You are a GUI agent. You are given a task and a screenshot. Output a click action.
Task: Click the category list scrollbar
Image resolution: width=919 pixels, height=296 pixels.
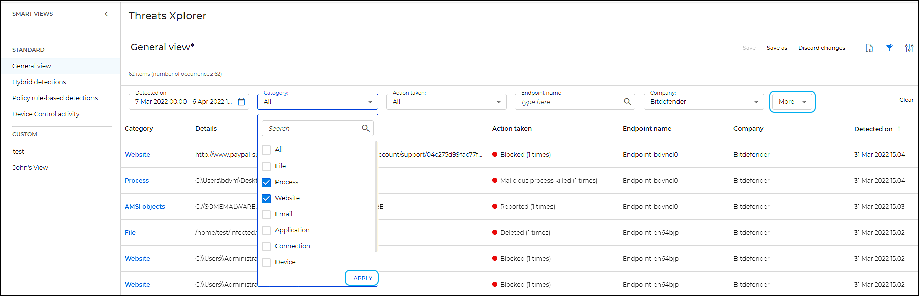point(376,196)
